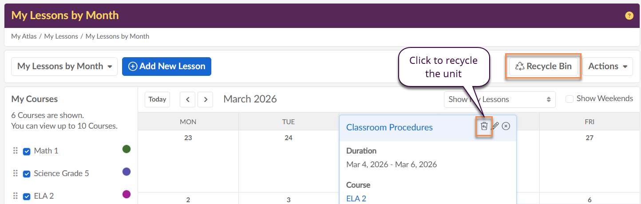Click My Atlas in the breadcrumb

click(24, 36)
